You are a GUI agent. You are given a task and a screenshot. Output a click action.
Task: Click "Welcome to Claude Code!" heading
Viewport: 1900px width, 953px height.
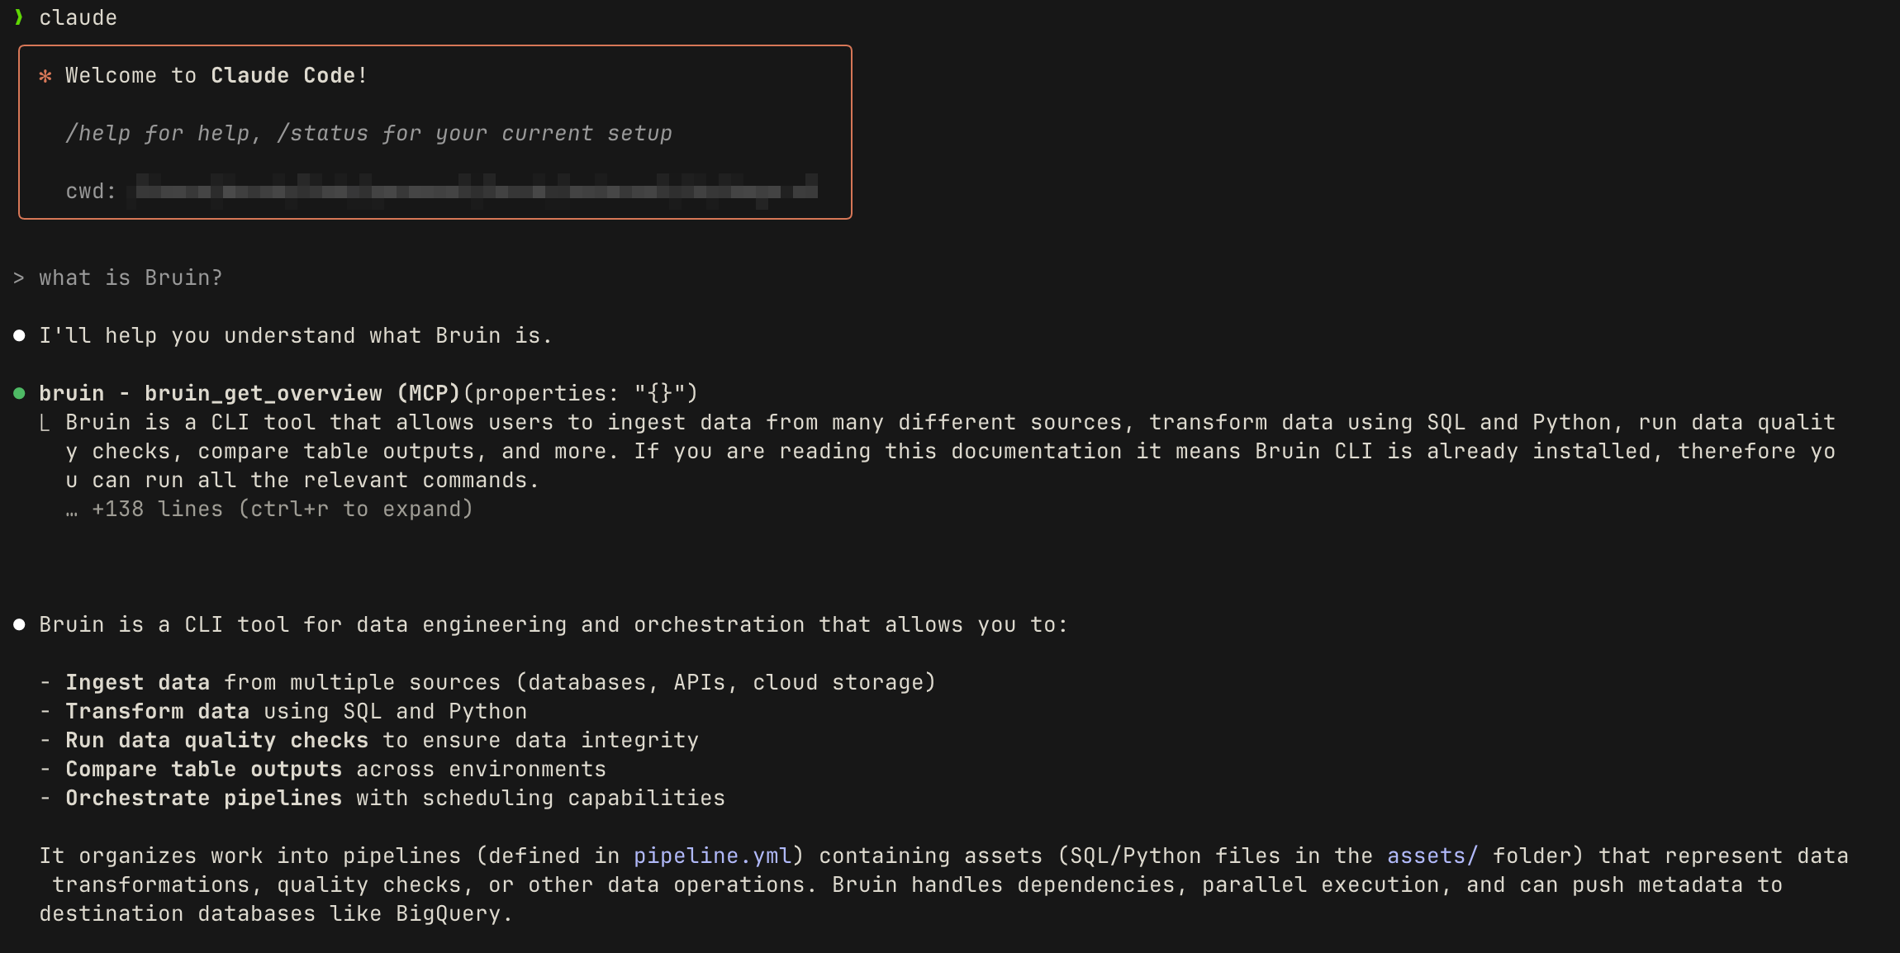tap(216, 75)
